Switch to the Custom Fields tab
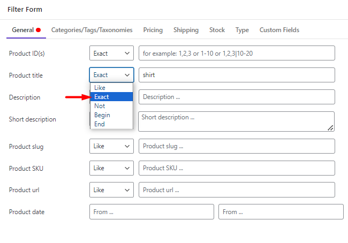Image resolution: width=348 pixels, height=243 pixels. click(x=279, y=30)
